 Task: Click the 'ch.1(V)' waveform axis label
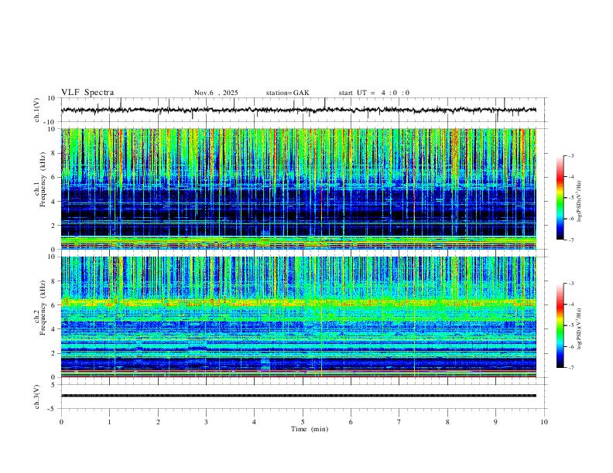pyautogui.click(x=37, y=110)
